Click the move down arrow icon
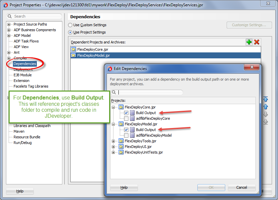 (265, 114)
